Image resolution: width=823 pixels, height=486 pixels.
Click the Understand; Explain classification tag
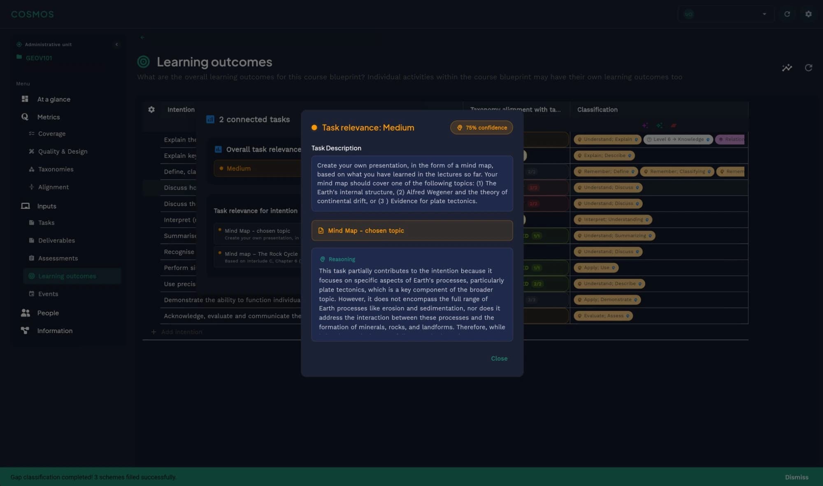point(607,139)
